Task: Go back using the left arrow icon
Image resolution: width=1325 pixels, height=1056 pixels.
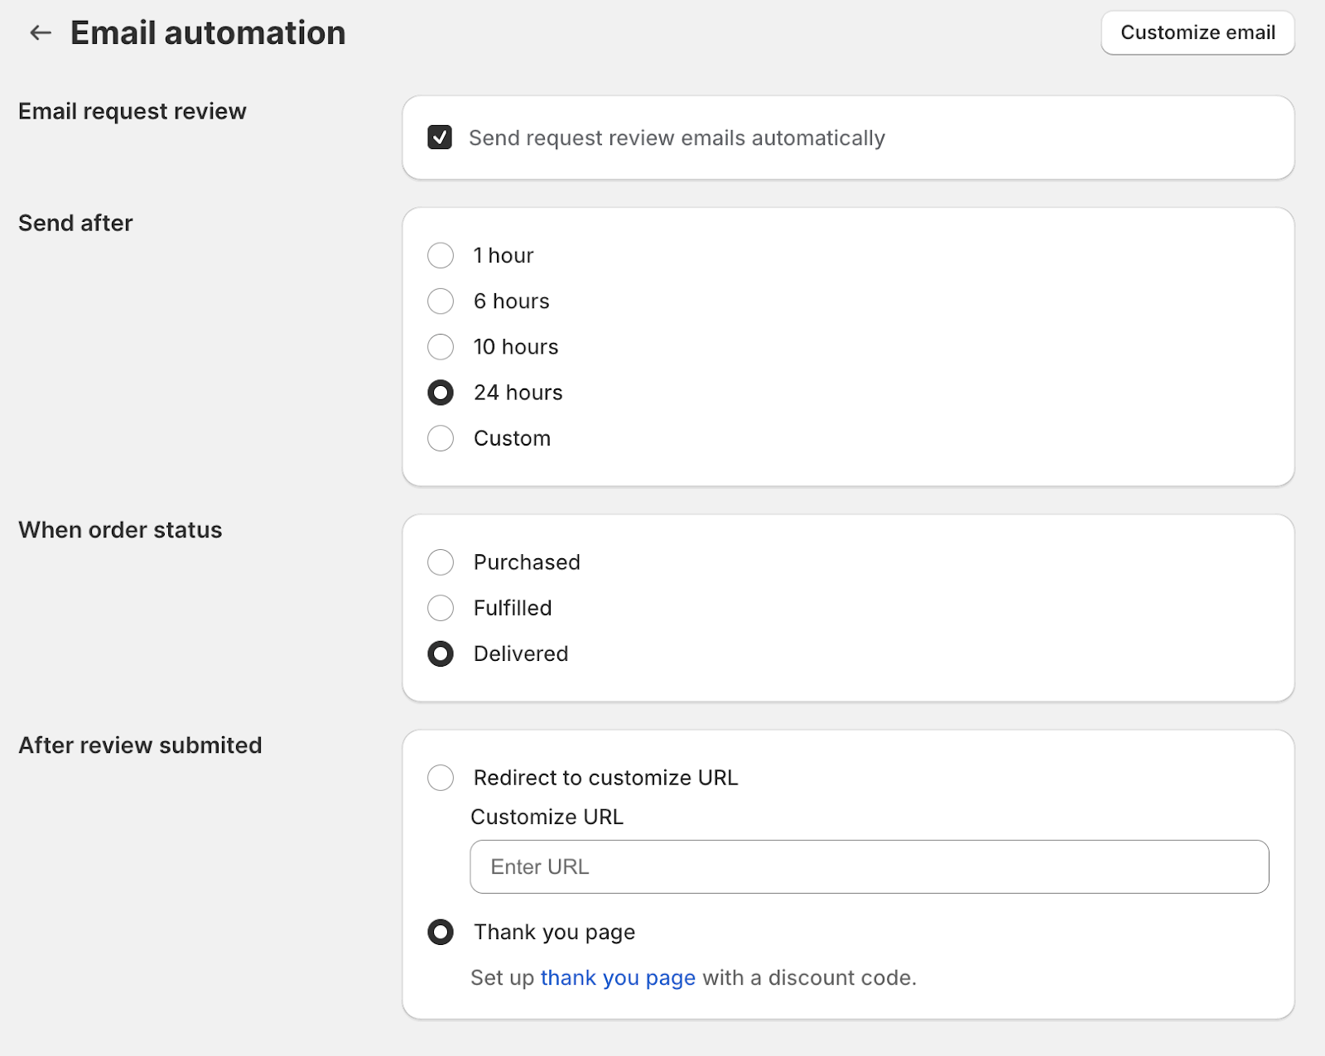Action: pyautogui.click(x=41, y=33)
